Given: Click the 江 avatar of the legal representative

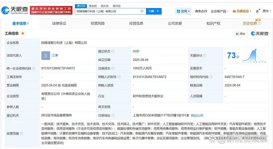Looking at the screenshot, I should (46, 55).
